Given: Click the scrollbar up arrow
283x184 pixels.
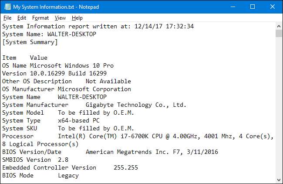Looking at the screenshot, I should tap(279, 26).
